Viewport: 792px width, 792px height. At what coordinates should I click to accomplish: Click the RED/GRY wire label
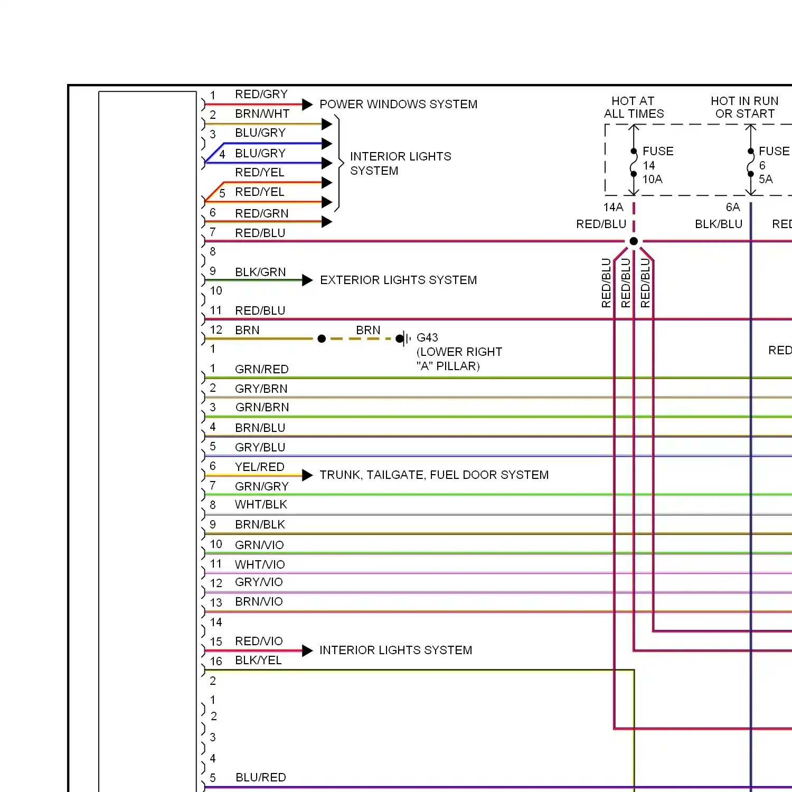261,94
